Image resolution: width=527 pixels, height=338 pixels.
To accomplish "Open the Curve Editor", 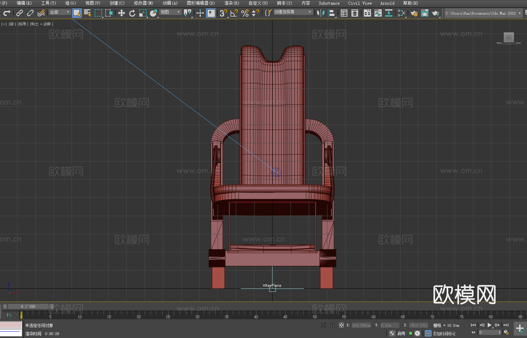I will [378, 13].
